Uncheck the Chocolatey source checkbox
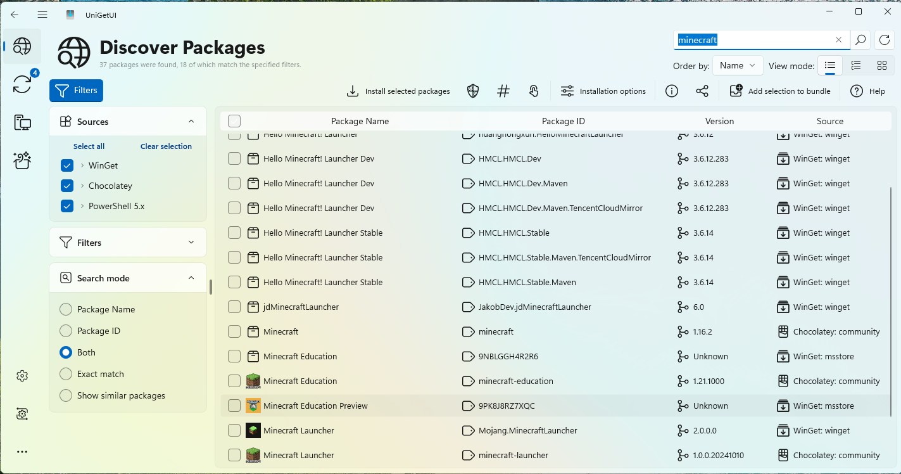Image resolution: width=901 pixels, height=474 pixels. point(67,186)
